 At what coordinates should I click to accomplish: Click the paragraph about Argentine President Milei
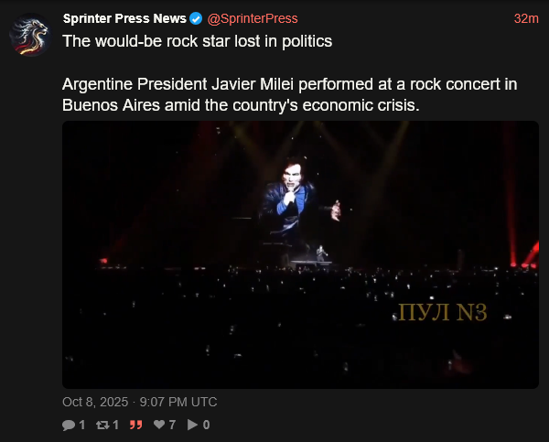click(x=289, y=94)
